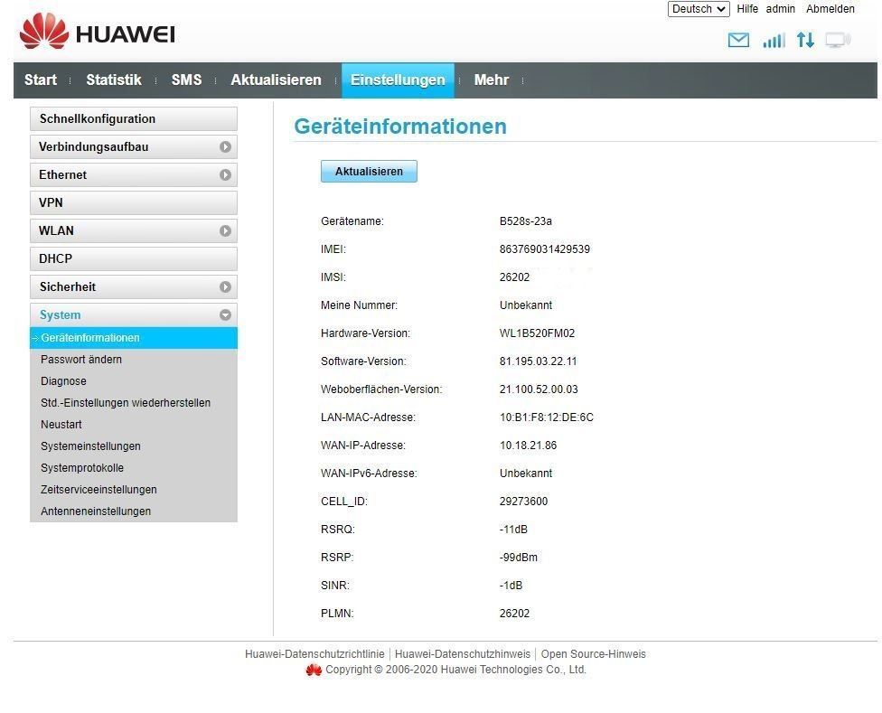Image resolution: width=882 pixels, height=713 pixels.
Task: Open Std.-Einstellungen wiederherstellen
Action: click(126, 403)
